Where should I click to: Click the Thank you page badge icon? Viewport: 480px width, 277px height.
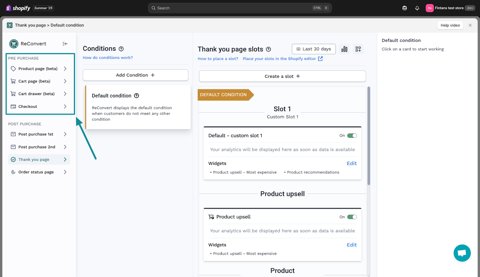point(13,160)
